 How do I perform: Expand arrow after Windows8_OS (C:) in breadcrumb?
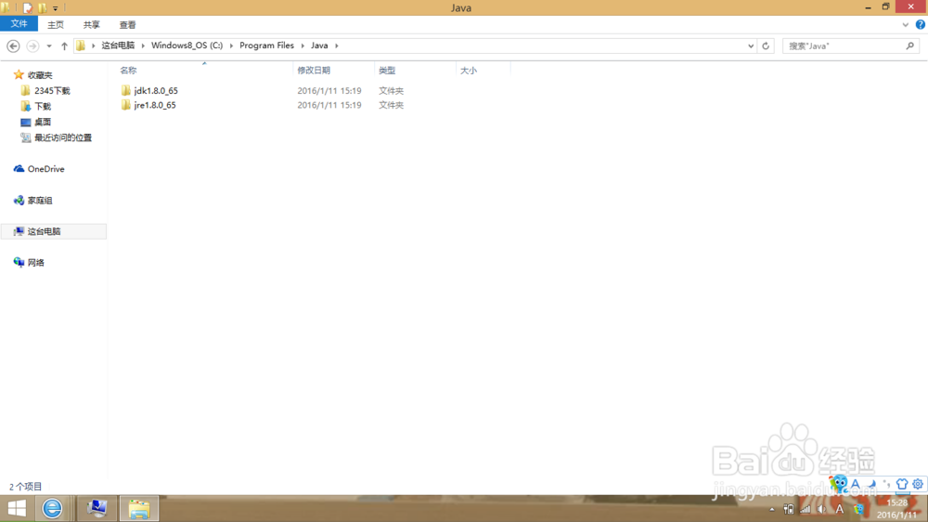[231, 46]
